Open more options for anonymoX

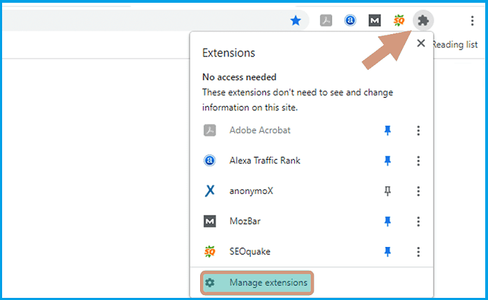click(x=418, y=190)
